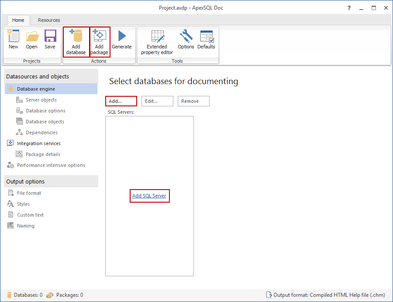This screenshot has height=302, width=393.
Task: Click the Output format status bar text
Action: (329, 295)
